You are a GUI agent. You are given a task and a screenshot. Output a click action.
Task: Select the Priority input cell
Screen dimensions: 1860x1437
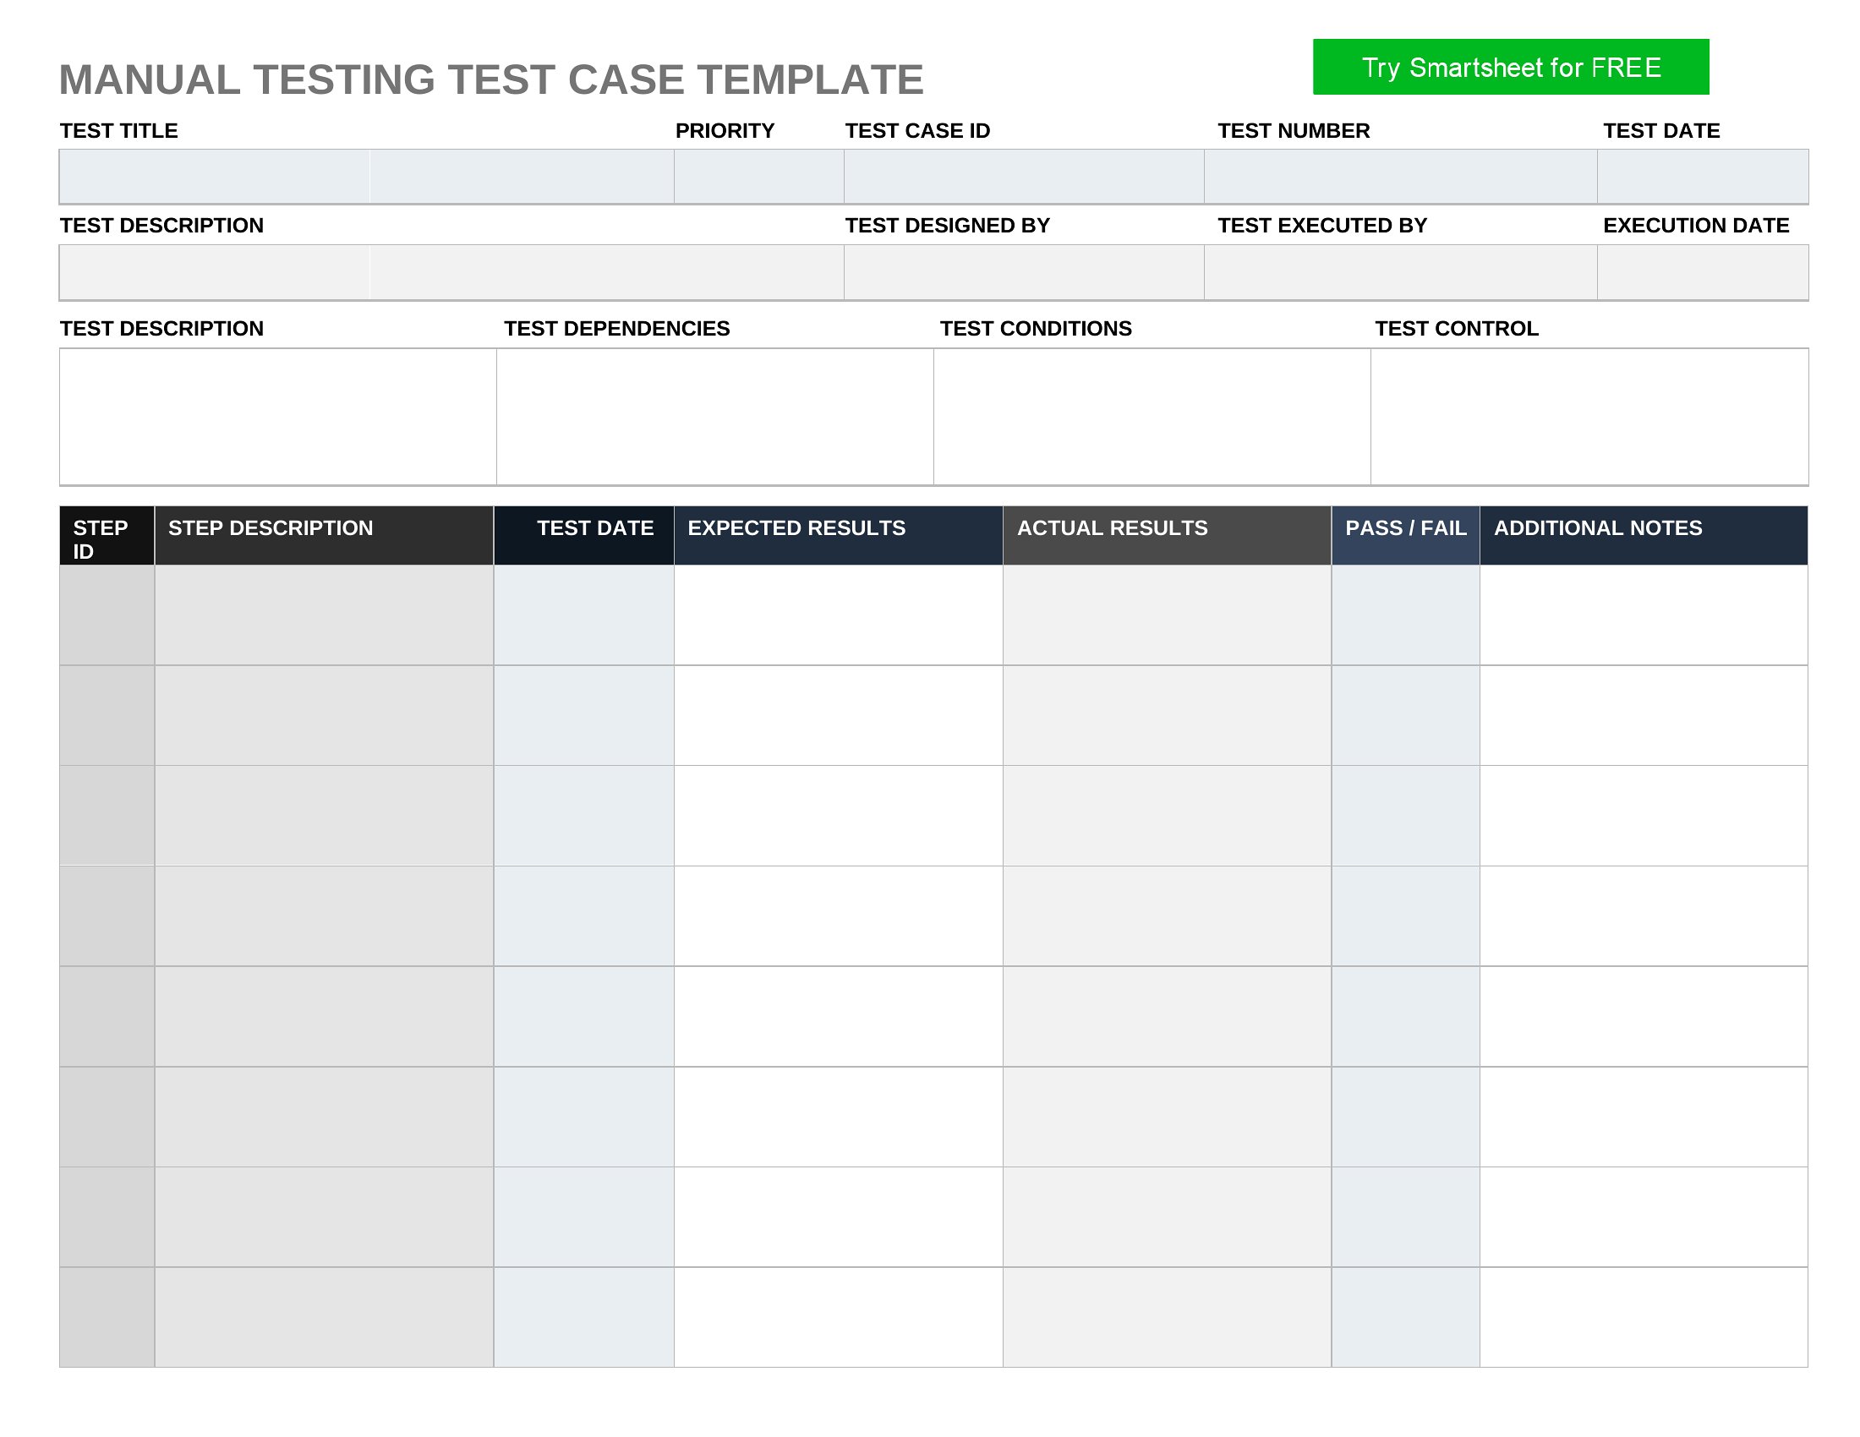[x=758, y=176]
